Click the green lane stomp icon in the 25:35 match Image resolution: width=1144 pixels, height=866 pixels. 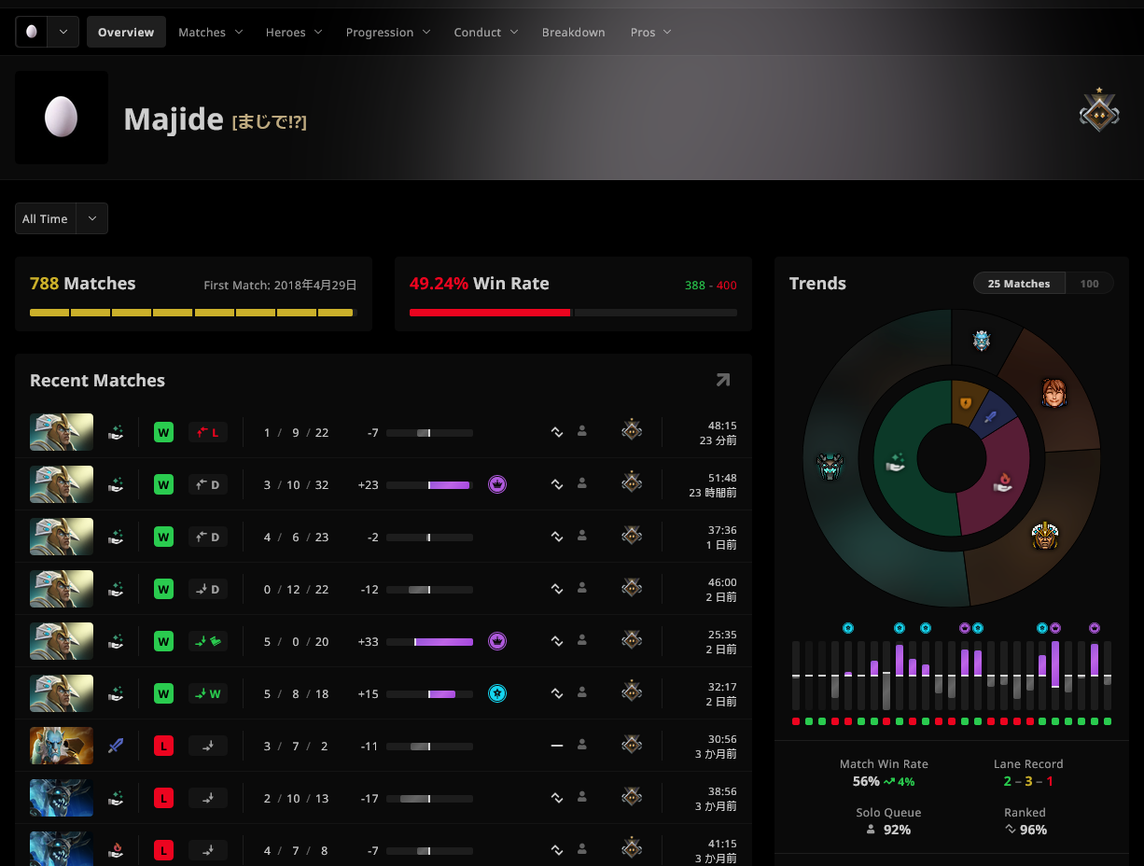coord(208,641)
